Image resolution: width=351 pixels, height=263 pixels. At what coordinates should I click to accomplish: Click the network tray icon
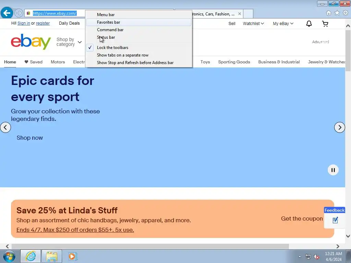[x=308, y=257]
